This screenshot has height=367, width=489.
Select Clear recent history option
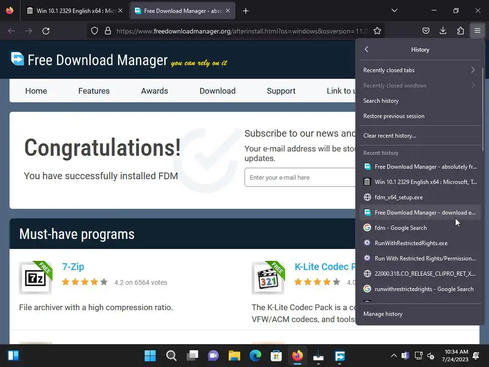pos(420,135)
